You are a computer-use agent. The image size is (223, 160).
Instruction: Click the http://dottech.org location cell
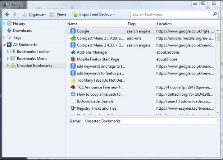pyautogui.click(x=185, y=94)
